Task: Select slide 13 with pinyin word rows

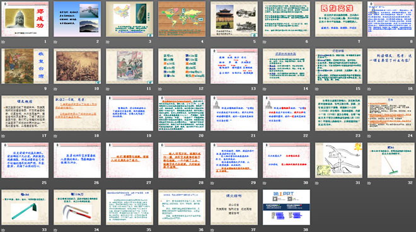Action: [x=234, y=66]
